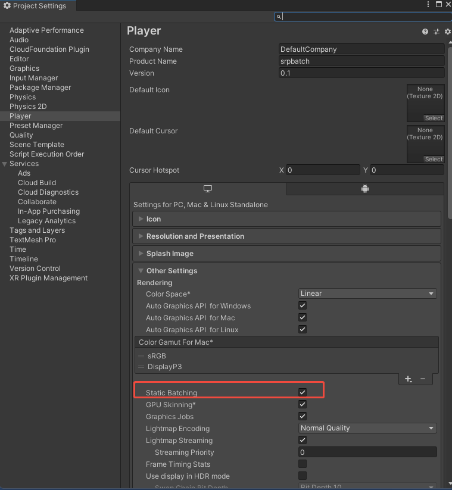Screen dimensions: 452x490
Task: Open the Graphics settings category
Action: (x=24, y=68)
